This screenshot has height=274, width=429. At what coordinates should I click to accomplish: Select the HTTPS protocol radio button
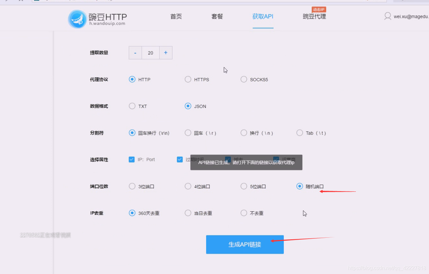click(188, 79)
